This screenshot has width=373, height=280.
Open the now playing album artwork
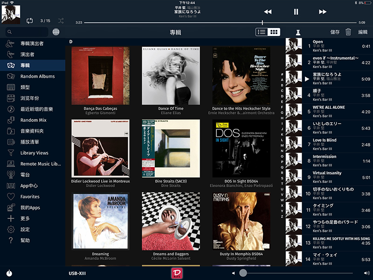(10, 14)
